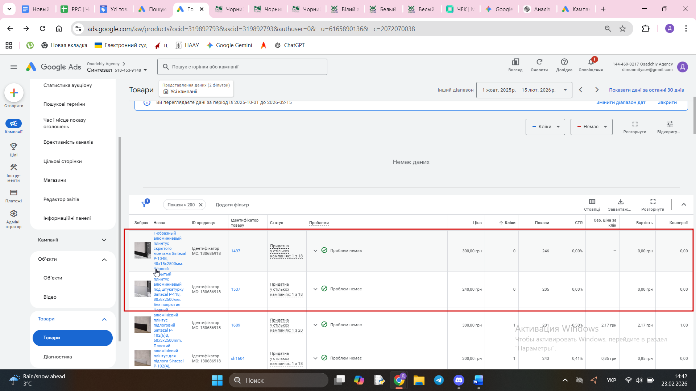Viewport: 696px width, 391px height.
Task: Click the Create plus button
Action: [14, 93]
